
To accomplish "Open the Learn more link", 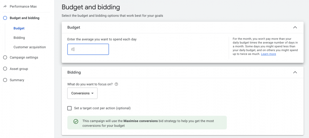I will pyautogui.click(x=268, y=54).
